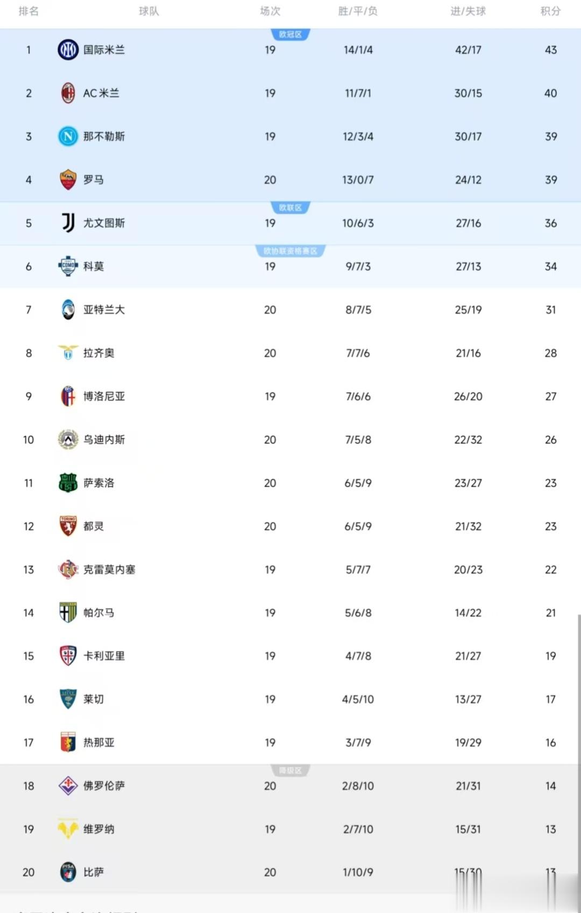Click the Juventus logo icon
Image resolution: width=581 pixels, height=913 pixels.
68,223
